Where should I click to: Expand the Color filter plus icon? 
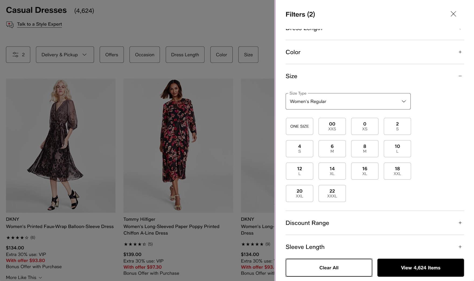coord(460,52)
